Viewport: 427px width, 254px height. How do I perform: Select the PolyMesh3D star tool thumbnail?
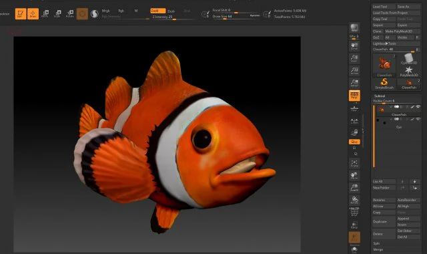tap(409, 72)
